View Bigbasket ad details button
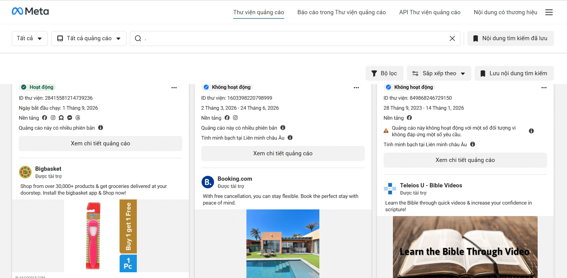 (101, 144)
